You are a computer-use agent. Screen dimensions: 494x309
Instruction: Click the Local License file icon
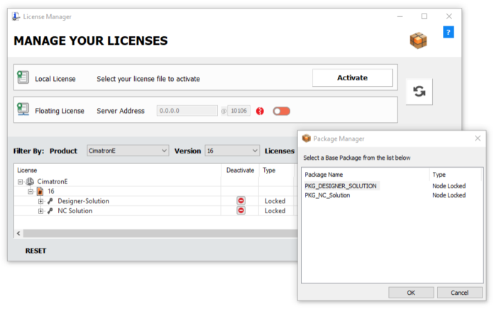[x=23, y=78]
